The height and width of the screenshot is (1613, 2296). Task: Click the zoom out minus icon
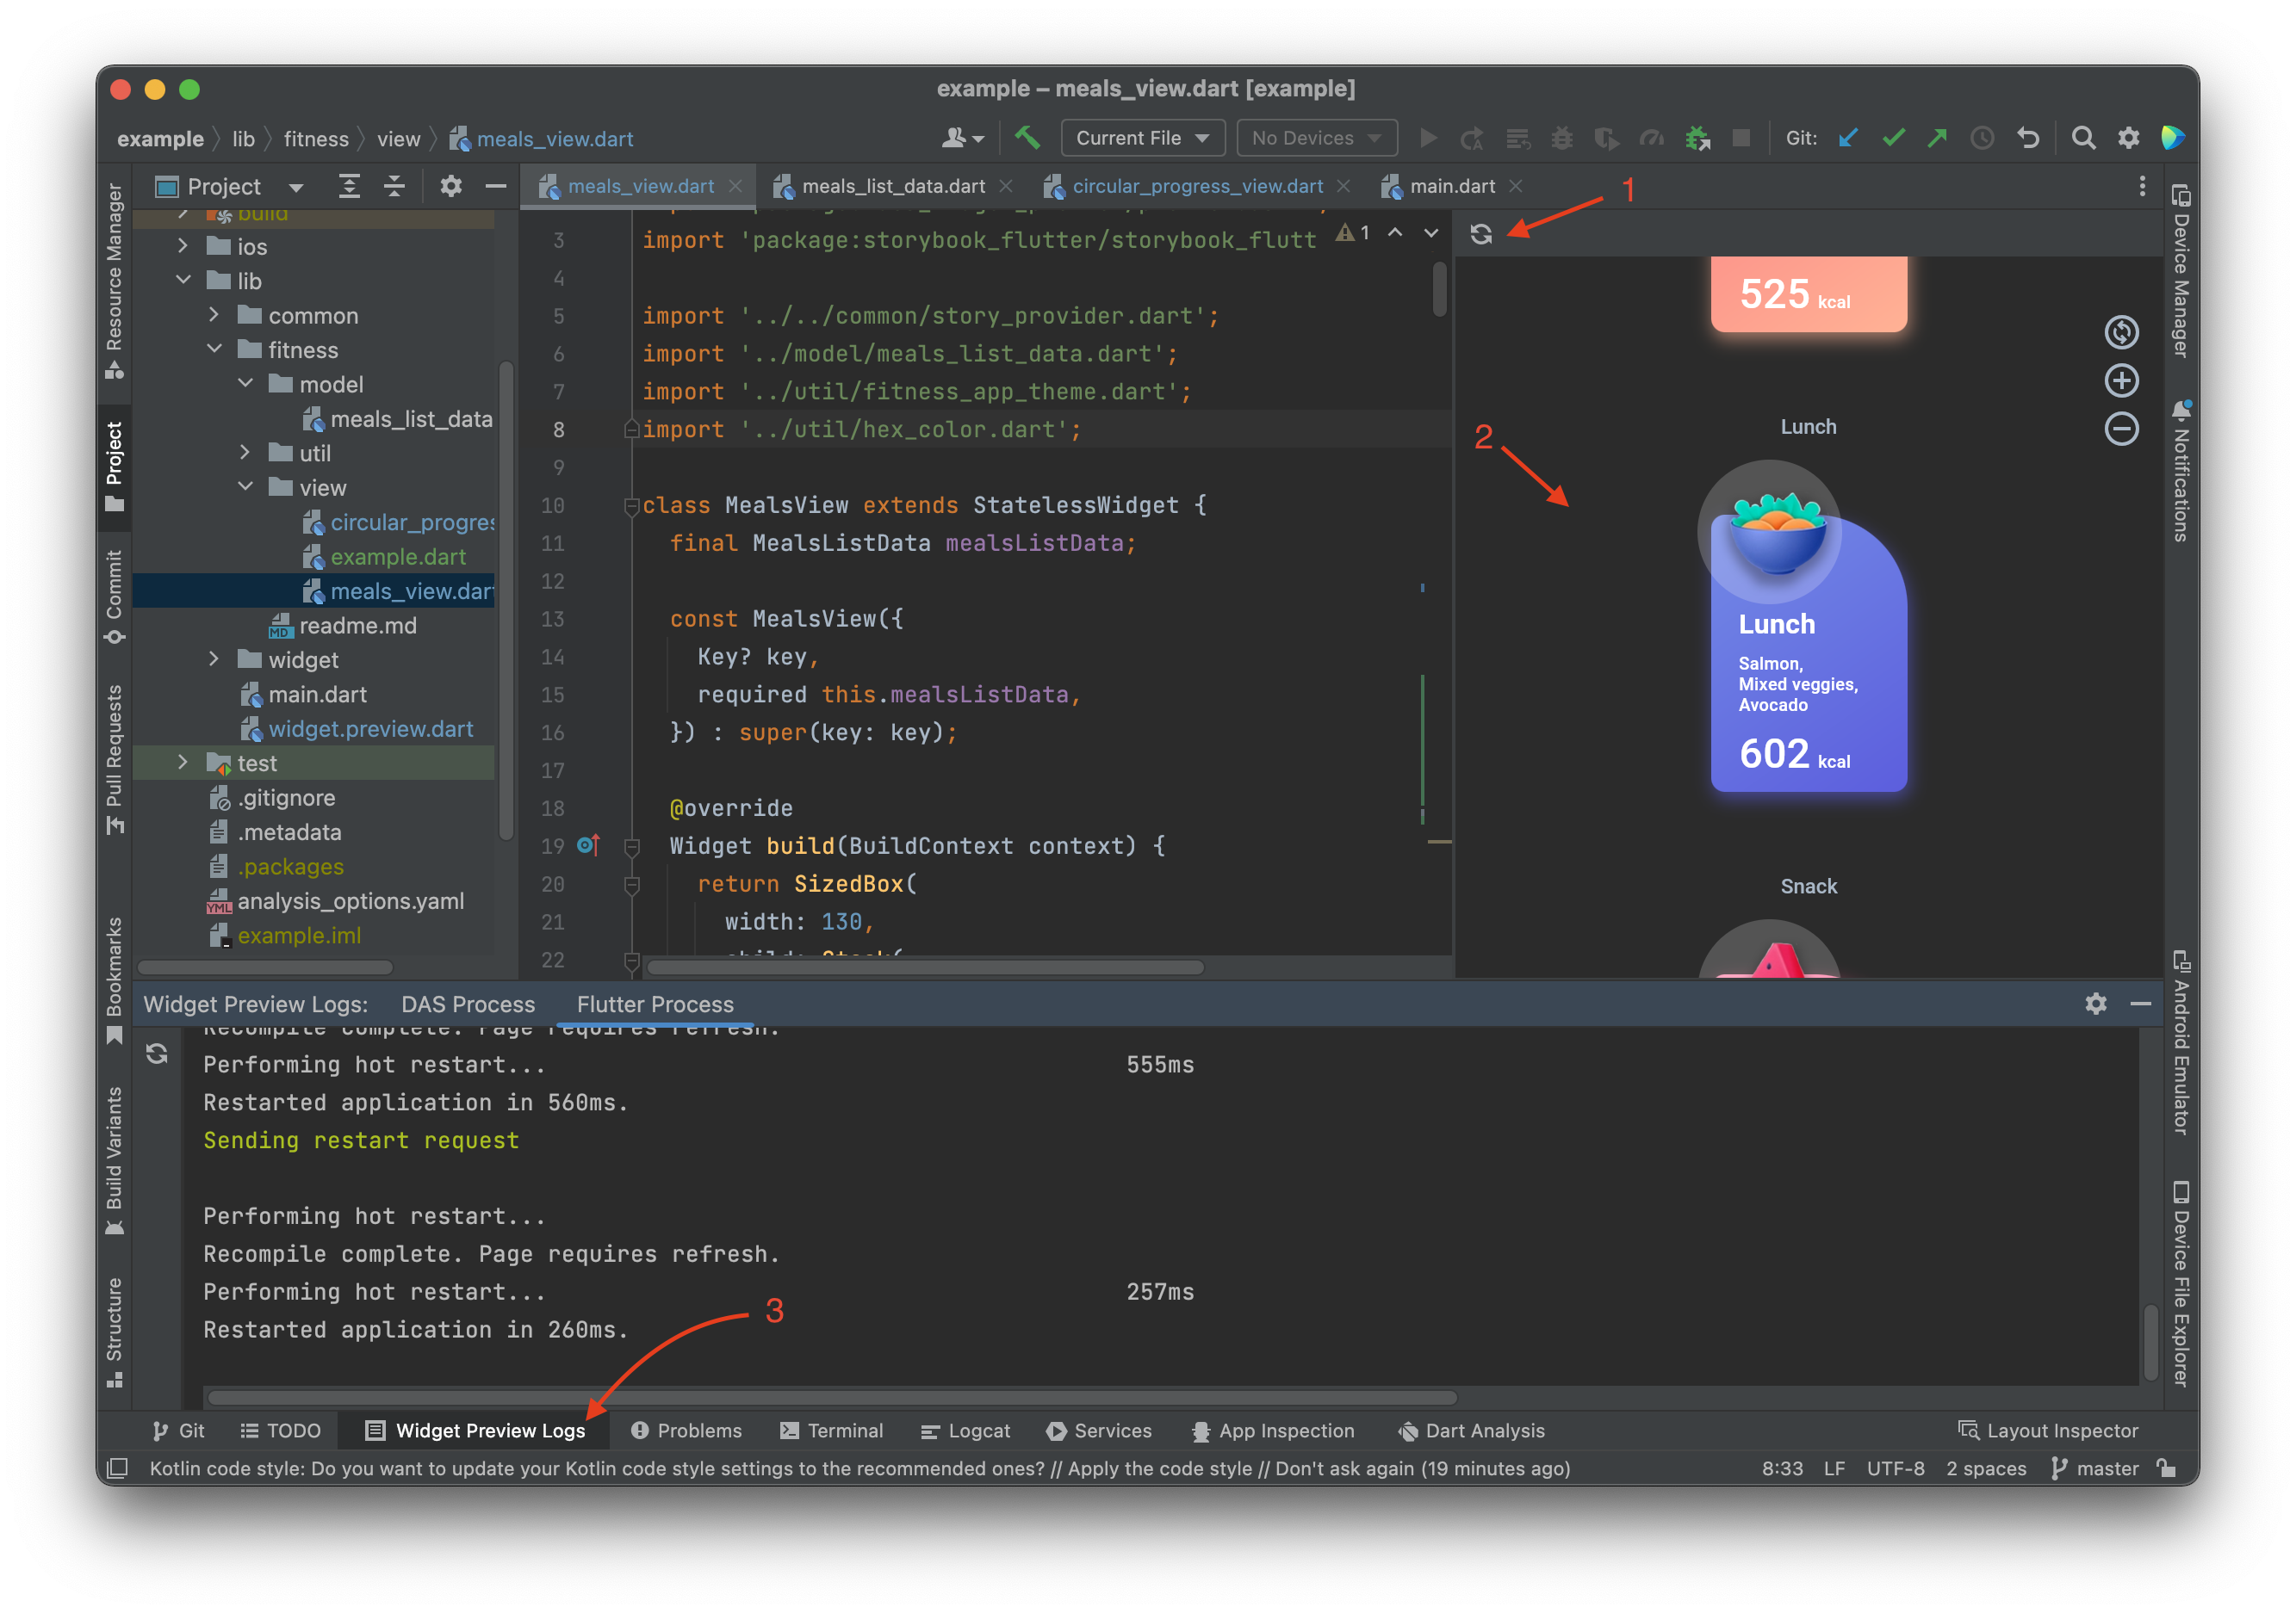click(x=2121, y=430)
